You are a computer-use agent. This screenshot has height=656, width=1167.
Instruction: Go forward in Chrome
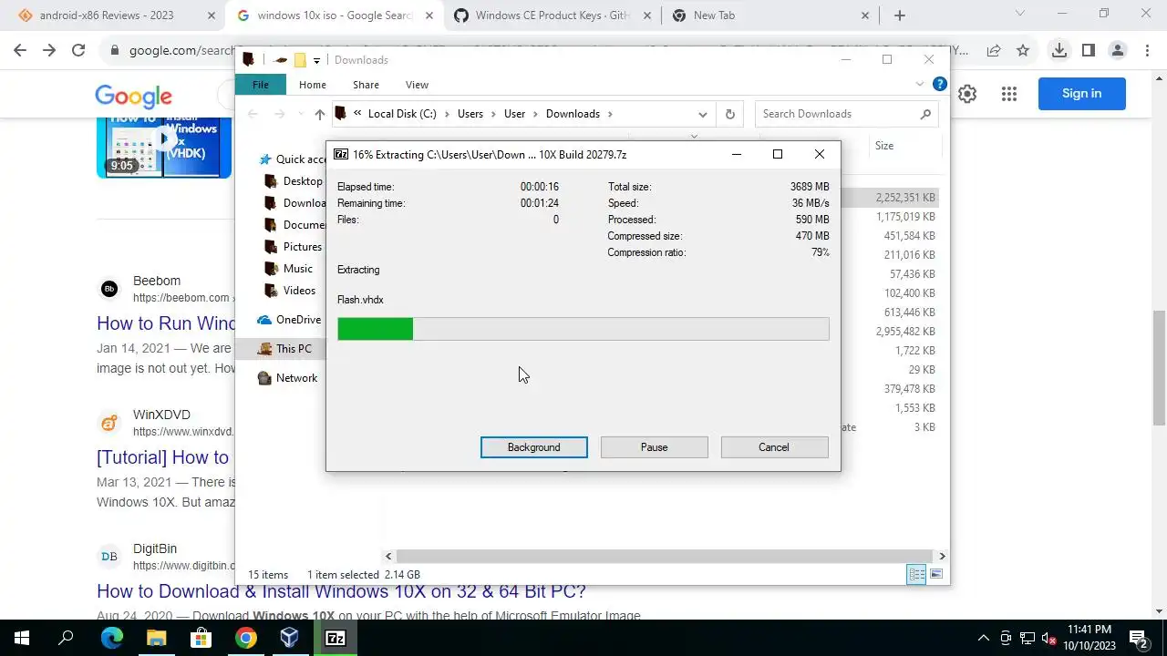[49, 51]
